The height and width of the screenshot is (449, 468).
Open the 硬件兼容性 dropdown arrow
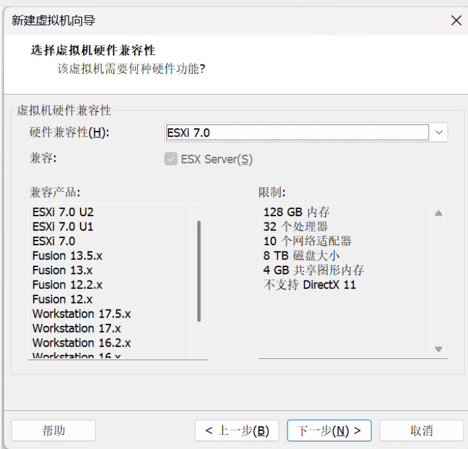[x=439, y=132]
